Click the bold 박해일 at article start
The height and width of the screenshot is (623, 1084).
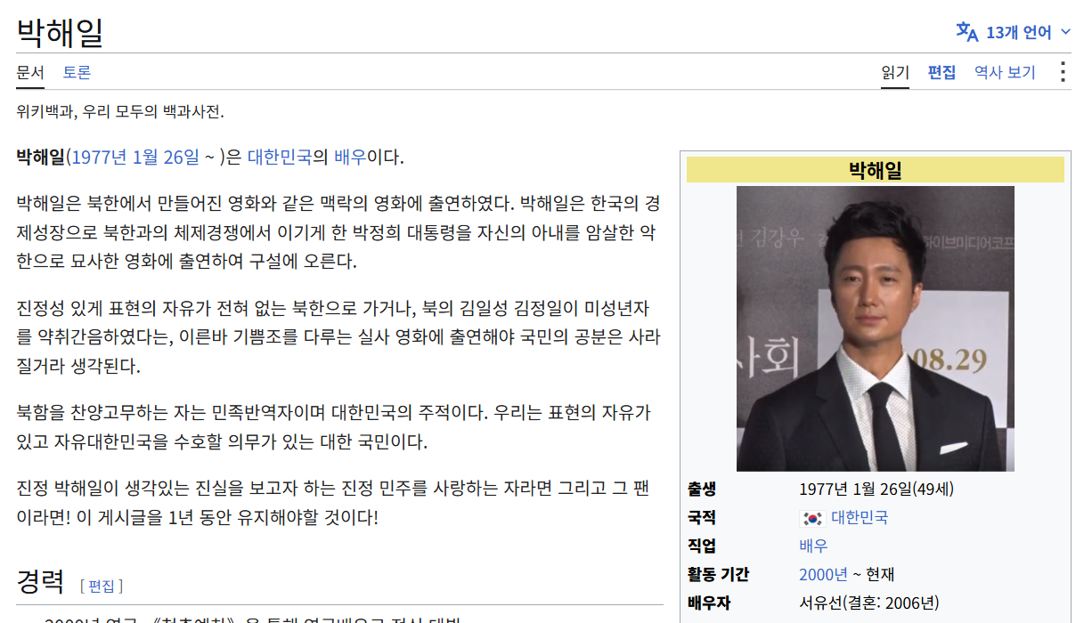pyautogui.click(x=40, y=158)
